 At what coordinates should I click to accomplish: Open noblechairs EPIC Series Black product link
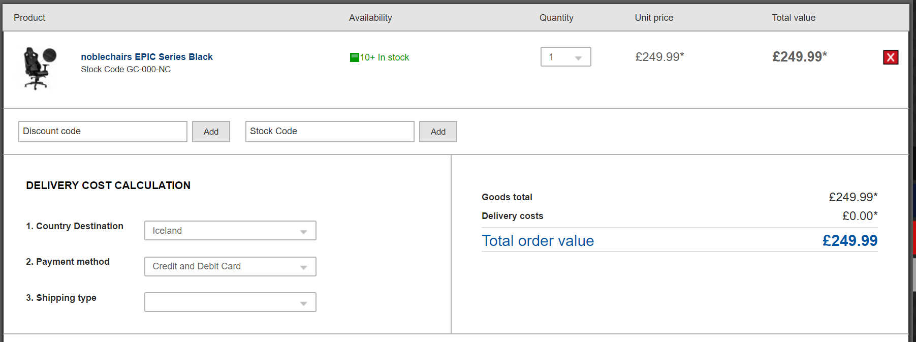[146, 57]
